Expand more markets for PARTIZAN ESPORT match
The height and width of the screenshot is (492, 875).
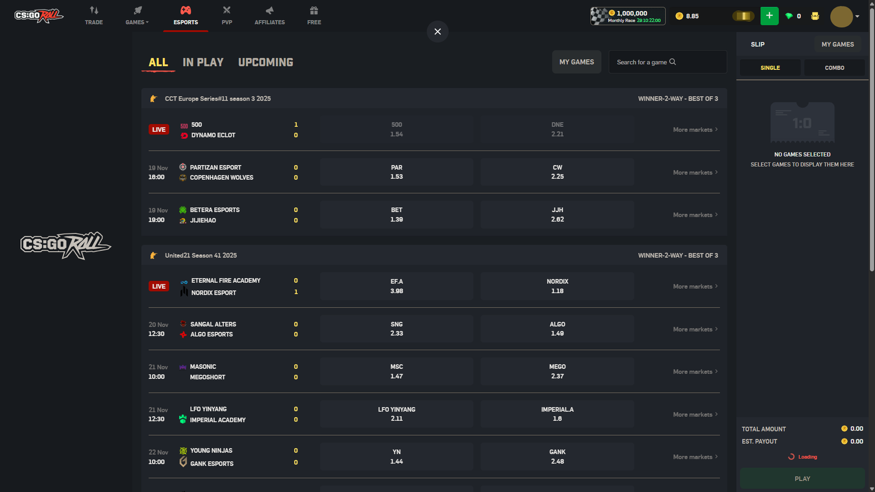695,172
